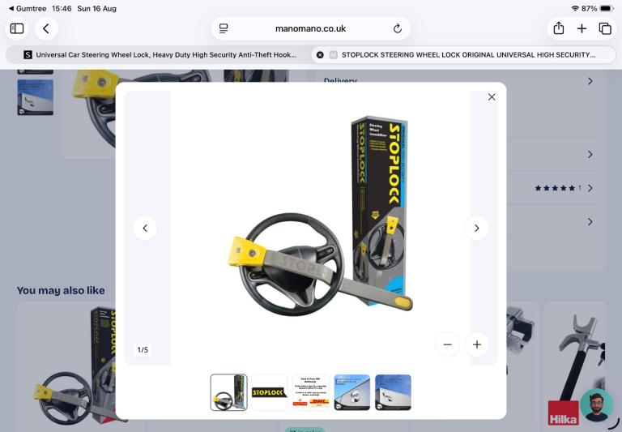Click the manomano.co.uk address bar
The width and height of the screenshot is (622, 432).
tap(311, 28)
